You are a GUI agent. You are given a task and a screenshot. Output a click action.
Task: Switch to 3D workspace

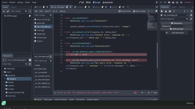[x=88, y=2]
